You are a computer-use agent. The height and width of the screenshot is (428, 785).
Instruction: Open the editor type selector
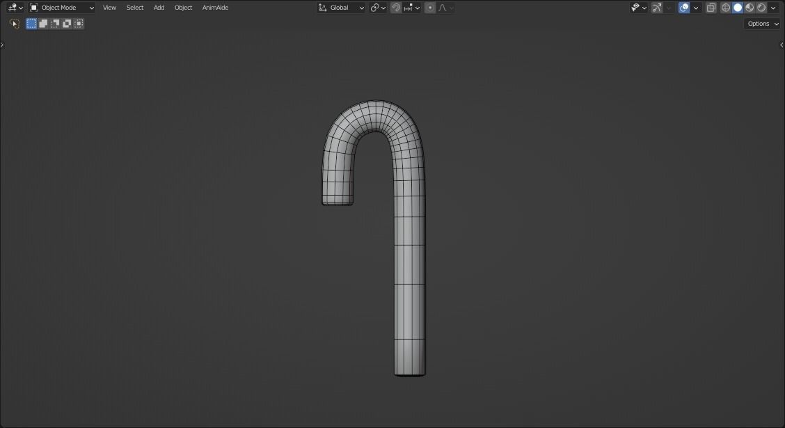15,8
